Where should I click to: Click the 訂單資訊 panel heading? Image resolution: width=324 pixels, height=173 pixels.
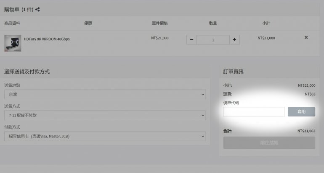click(233, 72)
